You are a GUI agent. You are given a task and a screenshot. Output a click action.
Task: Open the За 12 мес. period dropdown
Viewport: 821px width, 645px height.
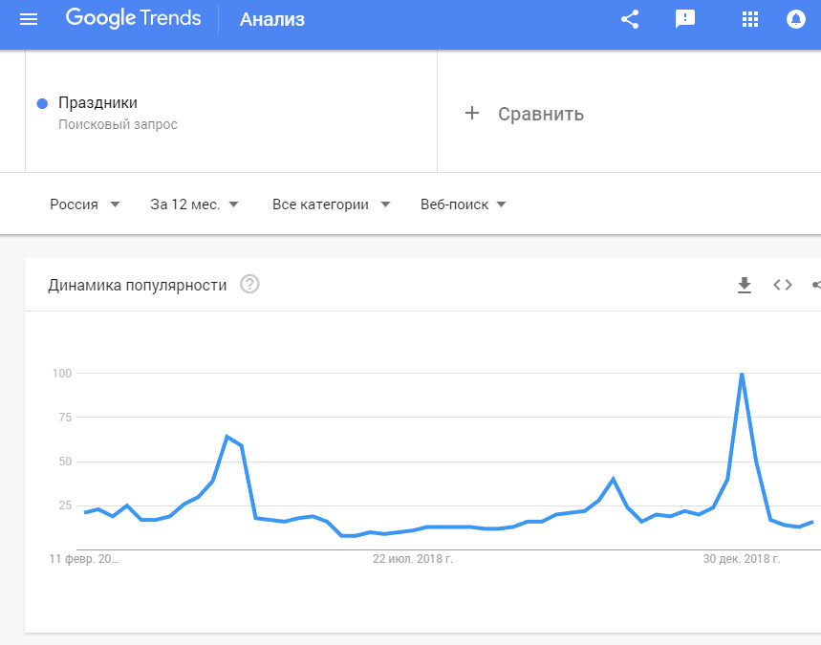[194, 204]
